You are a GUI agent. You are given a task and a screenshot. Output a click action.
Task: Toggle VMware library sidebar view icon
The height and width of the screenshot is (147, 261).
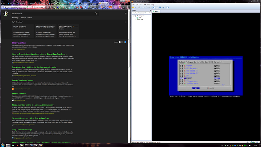[x=154, y=7]
